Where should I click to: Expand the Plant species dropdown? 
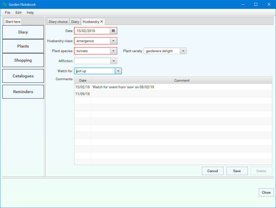(113, 51)
